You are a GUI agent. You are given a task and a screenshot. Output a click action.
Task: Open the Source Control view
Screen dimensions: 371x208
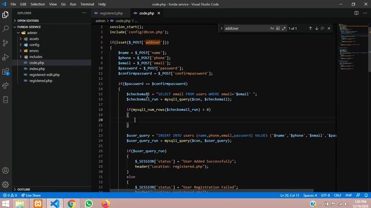tap(5, 43)
